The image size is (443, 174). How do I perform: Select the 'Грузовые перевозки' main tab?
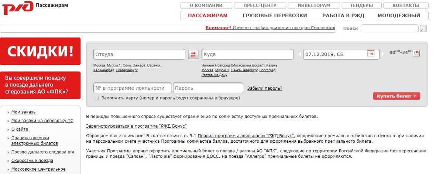(275, 15)
